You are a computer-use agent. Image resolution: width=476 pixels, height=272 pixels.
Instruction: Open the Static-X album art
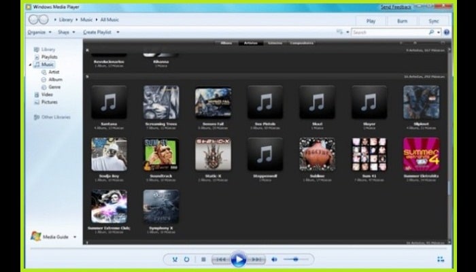pos(213,154)
